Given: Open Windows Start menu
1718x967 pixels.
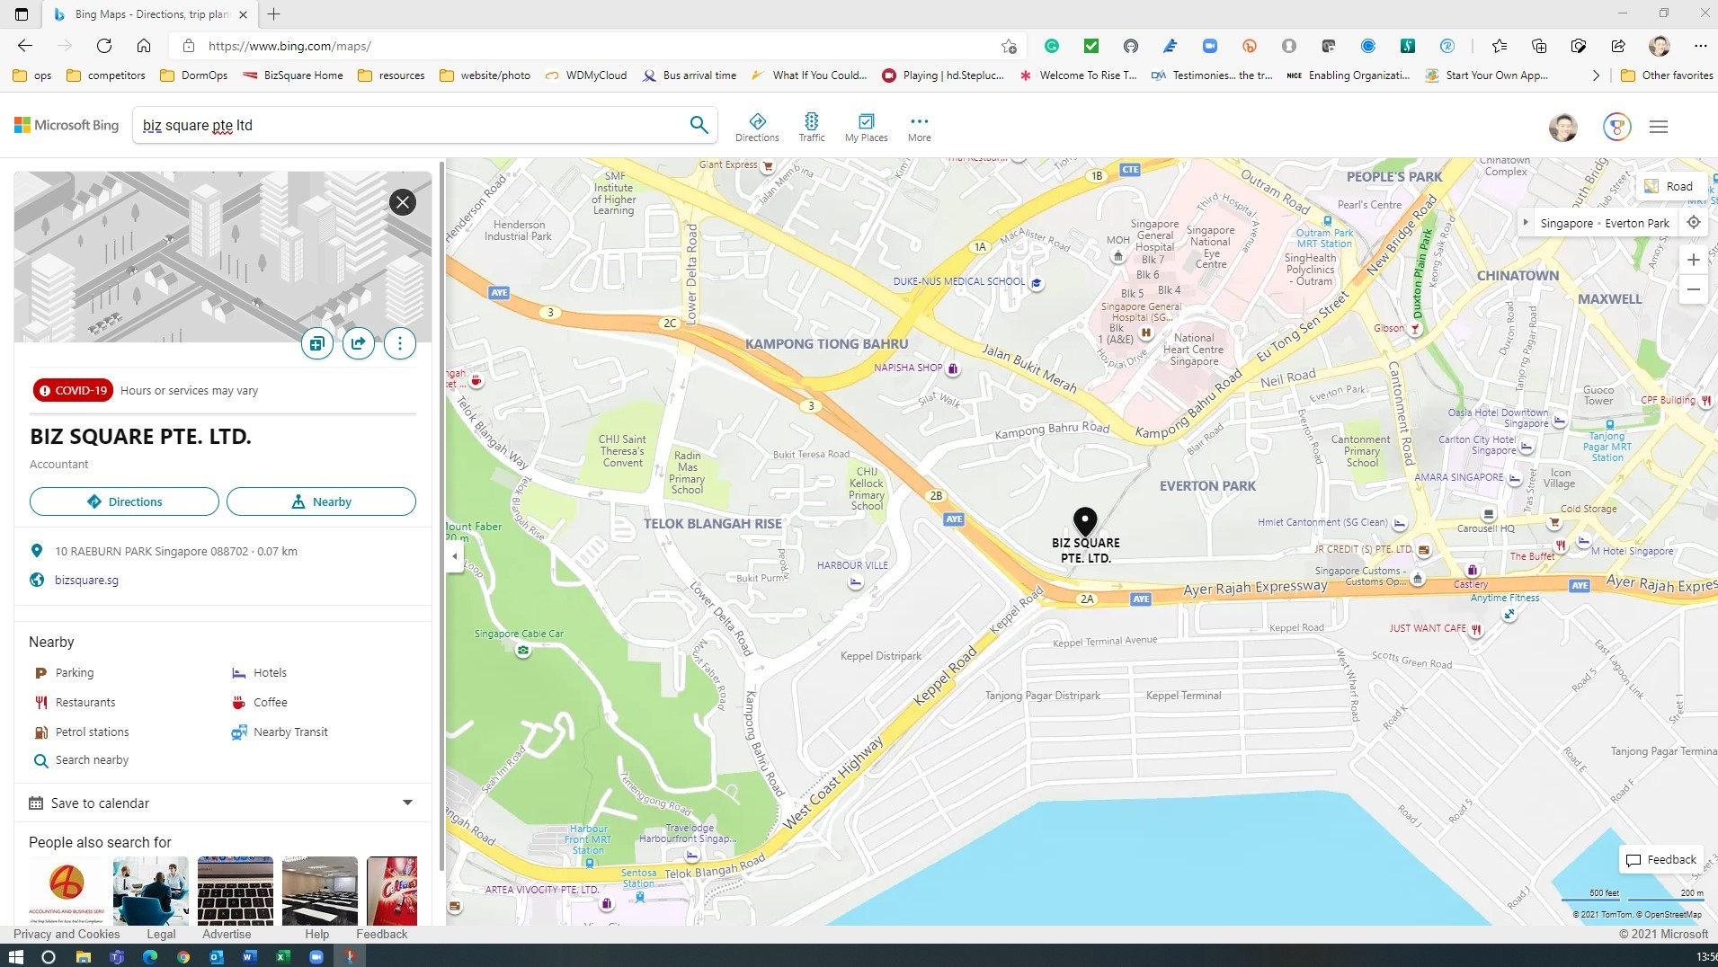Looking at the screenshot, I should click(15, 956).
